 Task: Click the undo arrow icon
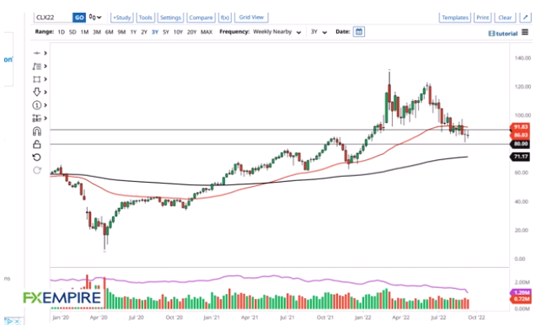(x=36, y=157)
